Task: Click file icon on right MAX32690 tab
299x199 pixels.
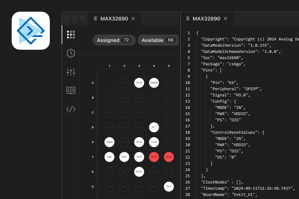Action: (188, 19)
